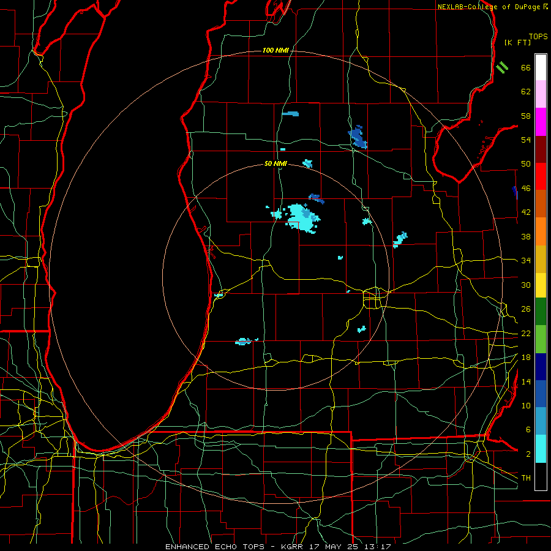The width and height of the screenshot is (551, 551).
Task: Click the magenta legend color band
Action: 541,122
